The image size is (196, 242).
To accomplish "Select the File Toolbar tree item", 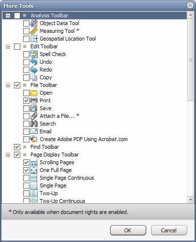I will point(44,85).
